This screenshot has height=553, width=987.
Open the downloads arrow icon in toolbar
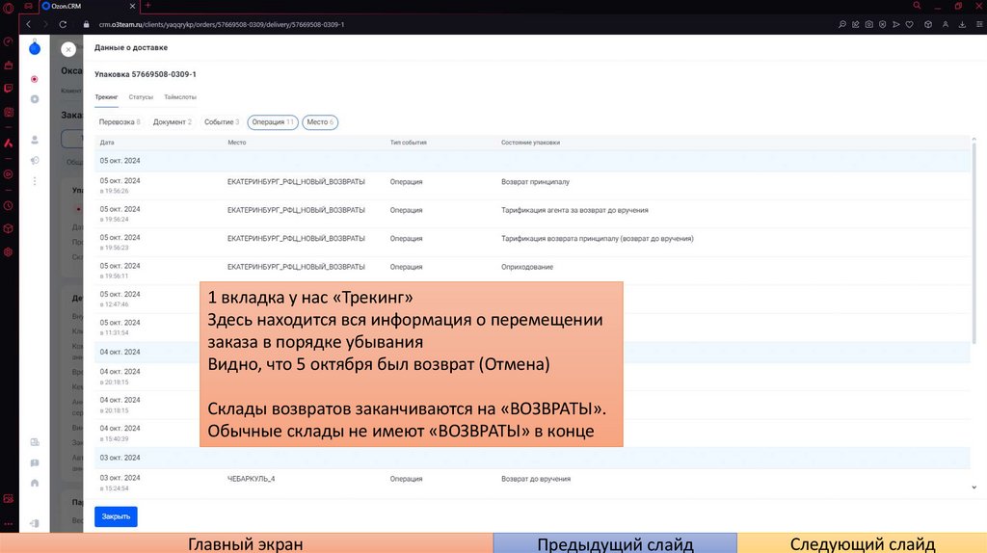(x=962, y=24)
